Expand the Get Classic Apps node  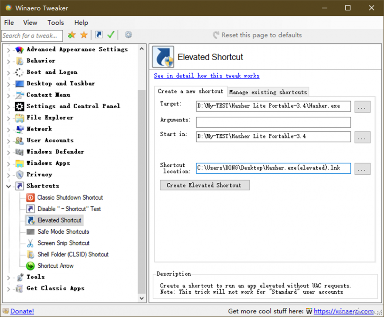pyautogui.click(x=9, y=289)
